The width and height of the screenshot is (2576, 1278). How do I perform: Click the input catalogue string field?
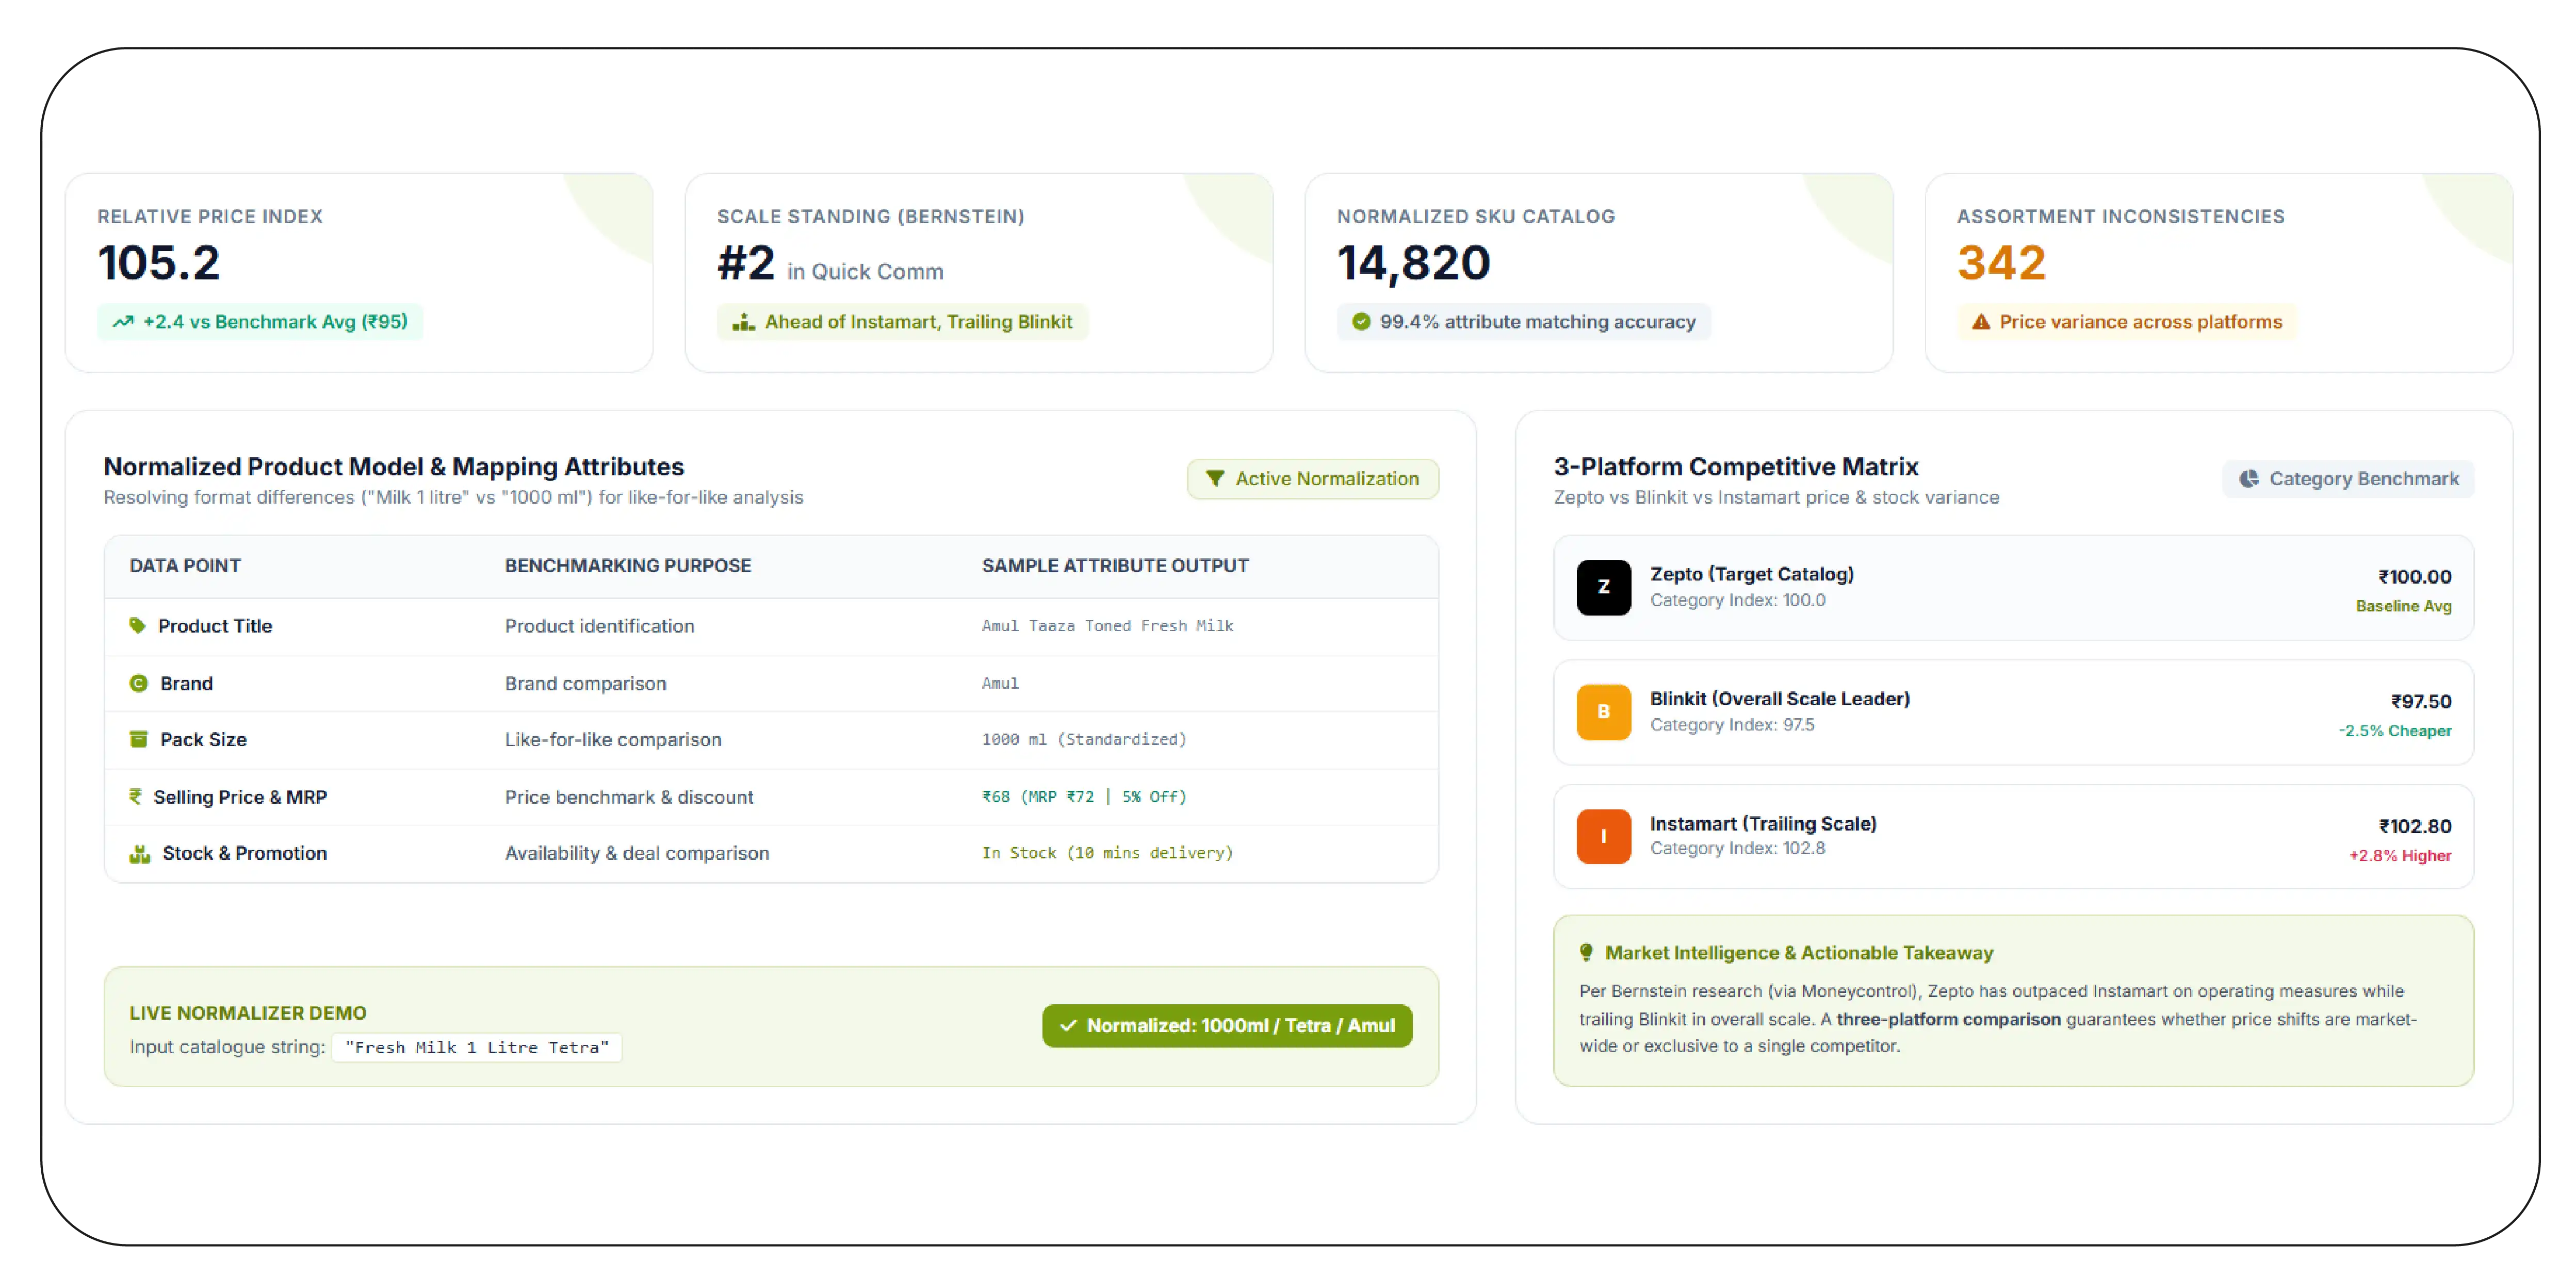477,1047
